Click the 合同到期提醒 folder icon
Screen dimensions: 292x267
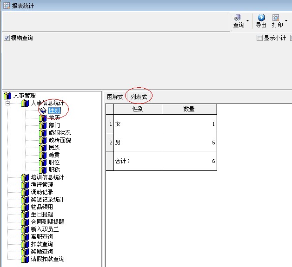(25, 222)
